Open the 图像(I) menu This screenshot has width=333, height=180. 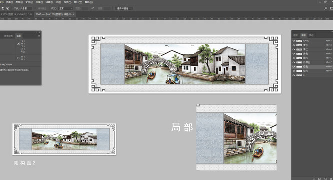tap(9, 2)
